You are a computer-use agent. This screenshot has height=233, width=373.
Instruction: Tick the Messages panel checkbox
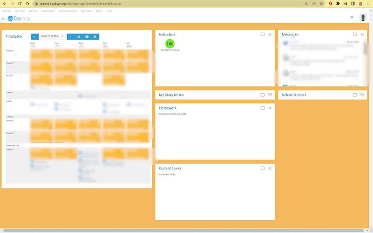(355, 34)
